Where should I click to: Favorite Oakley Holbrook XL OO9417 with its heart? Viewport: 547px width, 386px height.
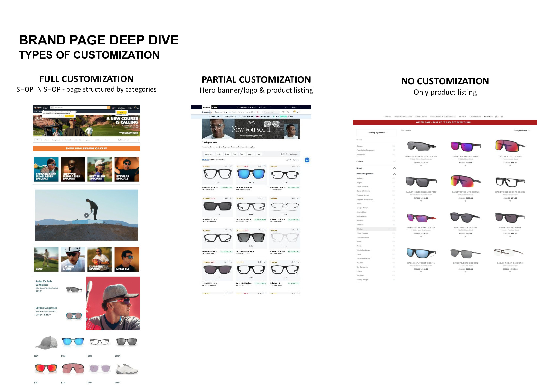(421, 201)
